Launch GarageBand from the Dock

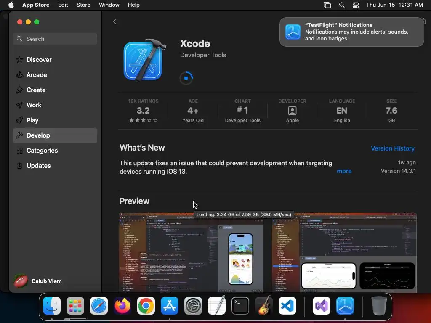coord(264,306)
